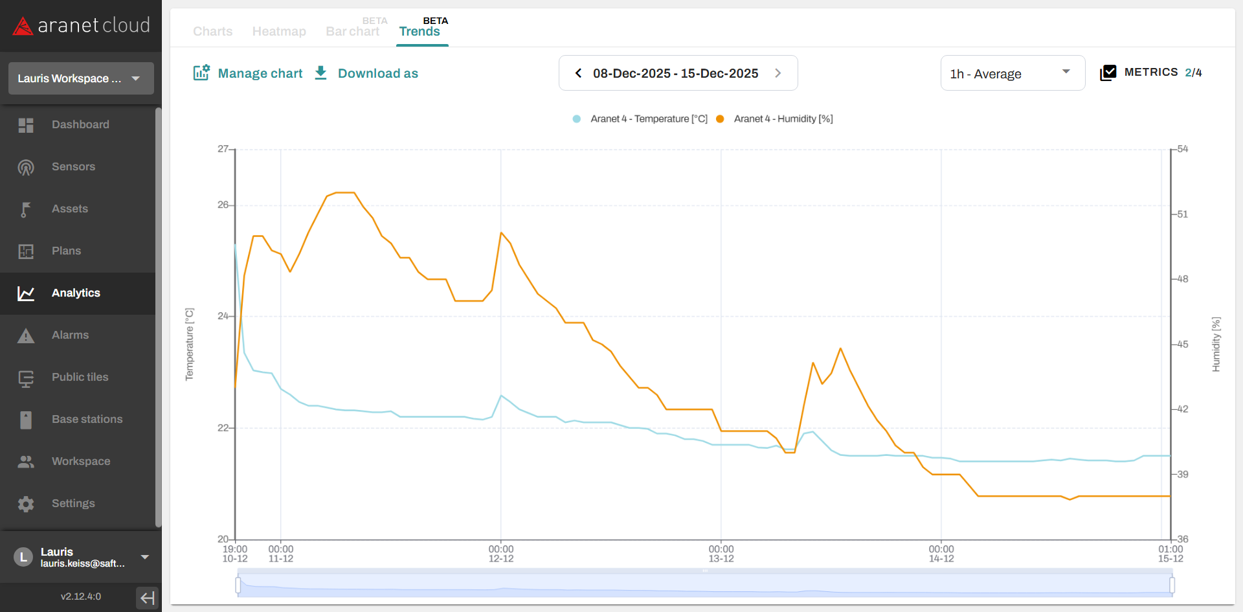This screenshot has width=1243, height=612.
Task: Click the Alarms warning triangle icon
Action: coord(26,335)
